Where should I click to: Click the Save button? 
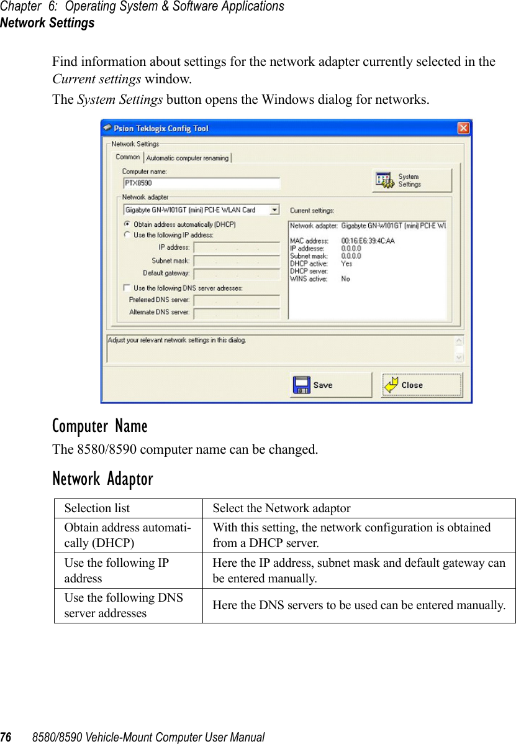[x=331, y=385]
